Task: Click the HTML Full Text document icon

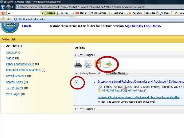Action: pyautogui.click(x=99, y=90)
